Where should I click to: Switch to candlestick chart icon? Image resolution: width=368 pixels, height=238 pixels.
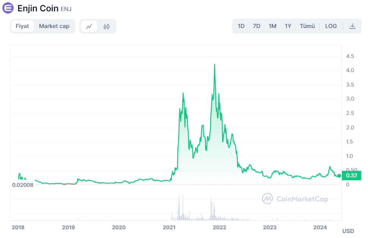coord(106,26)
